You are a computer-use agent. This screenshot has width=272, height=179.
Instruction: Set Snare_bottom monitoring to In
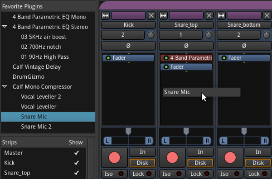coord(258,152)
